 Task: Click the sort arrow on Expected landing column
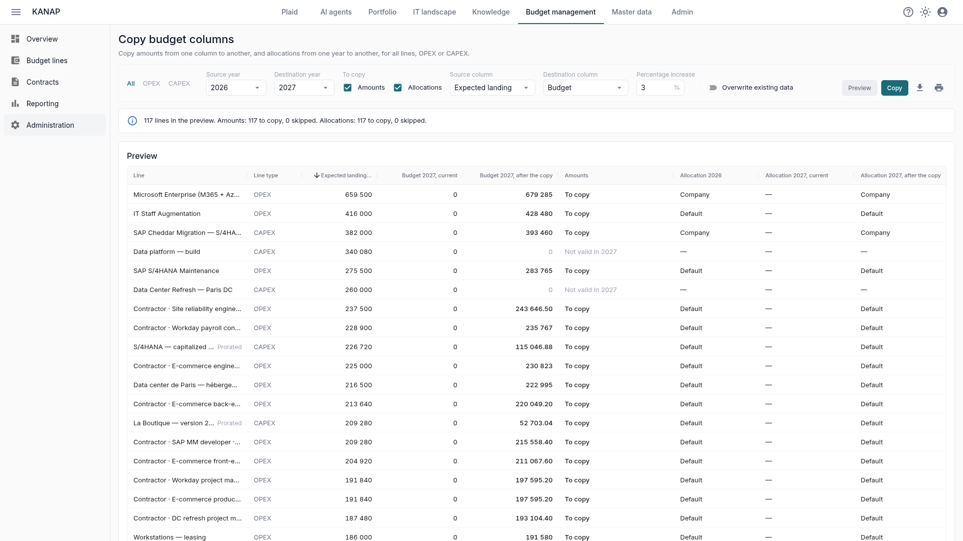pos(317,175)
